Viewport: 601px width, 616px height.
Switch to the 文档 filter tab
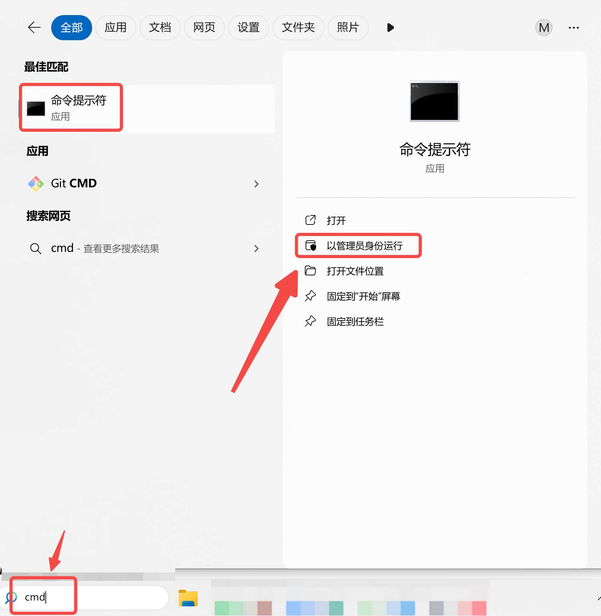coord(160,27)
